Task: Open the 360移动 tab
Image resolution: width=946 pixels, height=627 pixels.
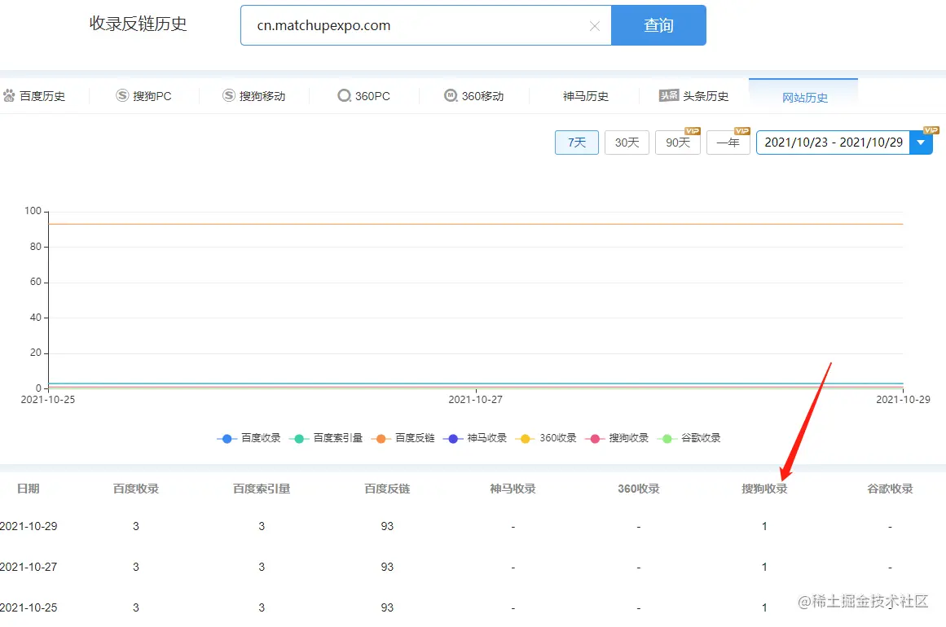Action: click(473, 96)
